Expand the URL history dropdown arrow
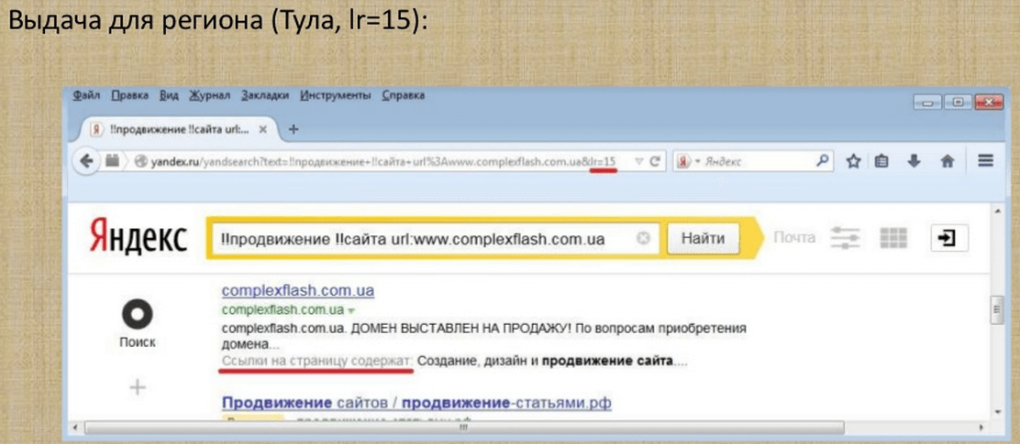The image size is (1020, 444). pos(638,161)
